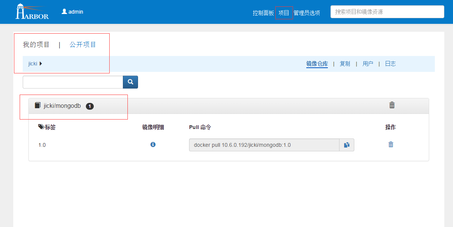
Task: Delete tag 1.0 with blue trash icon
Action: 391,145
